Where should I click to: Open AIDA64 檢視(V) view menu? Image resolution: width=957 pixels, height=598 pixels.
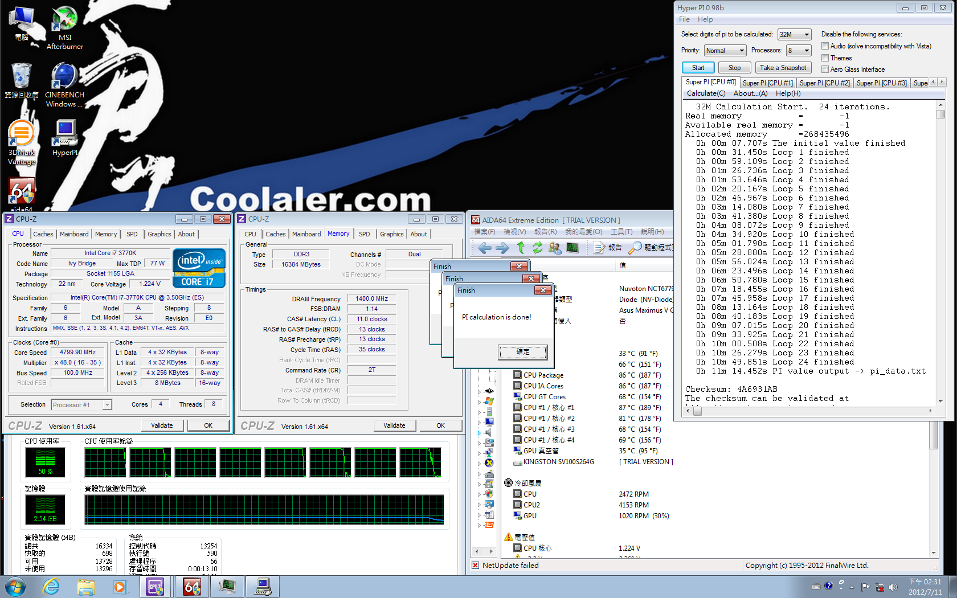click(x=514, y=232)
